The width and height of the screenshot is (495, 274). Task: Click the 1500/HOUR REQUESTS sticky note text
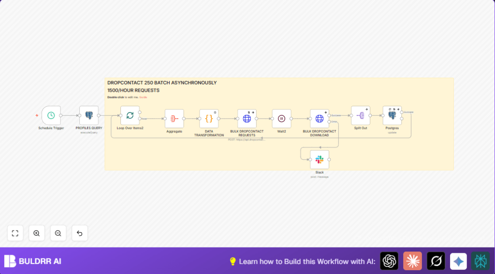pyautogui.click(x=133, y=90)
